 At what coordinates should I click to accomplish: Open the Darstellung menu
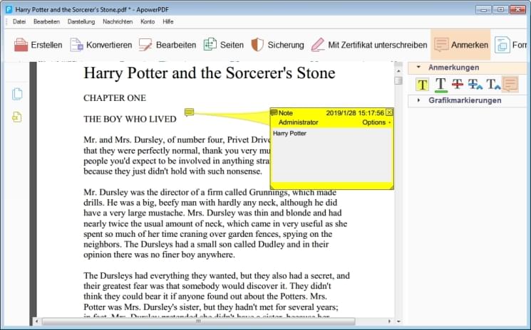(x=81, y=22)
